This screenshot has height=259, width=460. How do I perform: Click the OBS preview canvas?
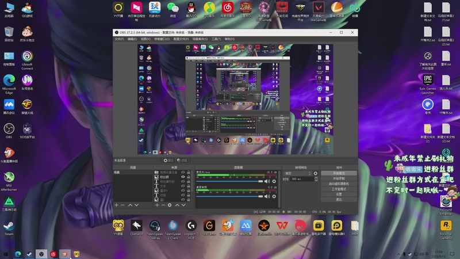[235, 99]
